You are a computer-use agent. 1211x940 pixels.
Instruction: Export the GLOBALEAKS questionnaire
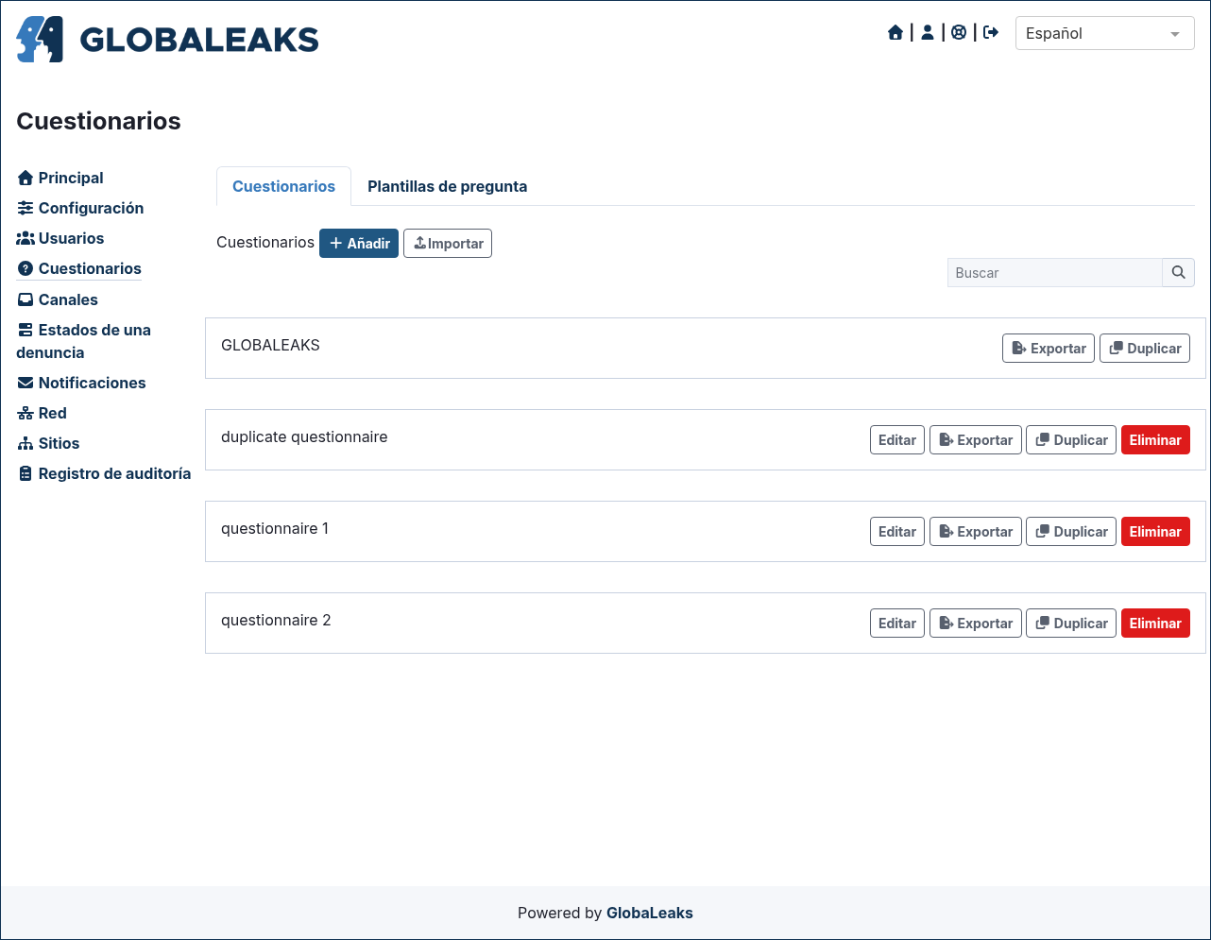pos(1049,348)
